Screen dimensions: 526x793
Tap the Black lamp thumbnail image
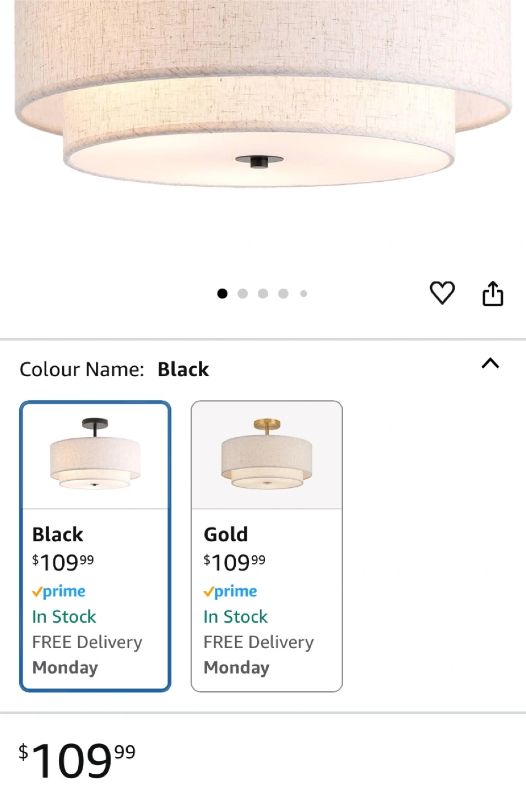coord(95,455)
